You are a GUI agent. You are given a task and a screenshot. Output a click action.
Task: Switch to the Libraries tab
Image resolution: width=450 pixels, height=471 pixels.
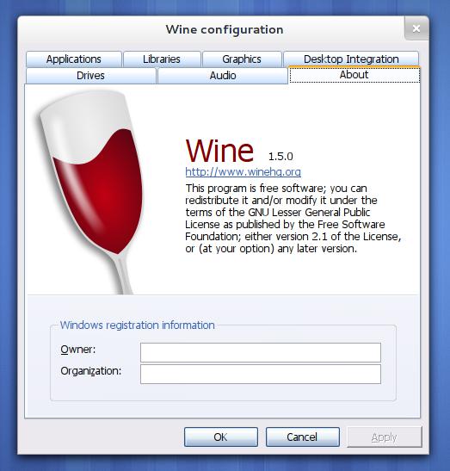click(162, 59)
